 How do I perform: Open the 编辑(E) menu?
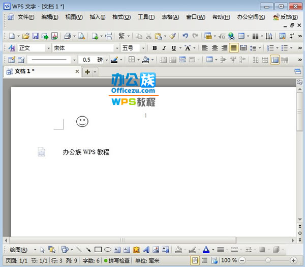pos(50,17)
